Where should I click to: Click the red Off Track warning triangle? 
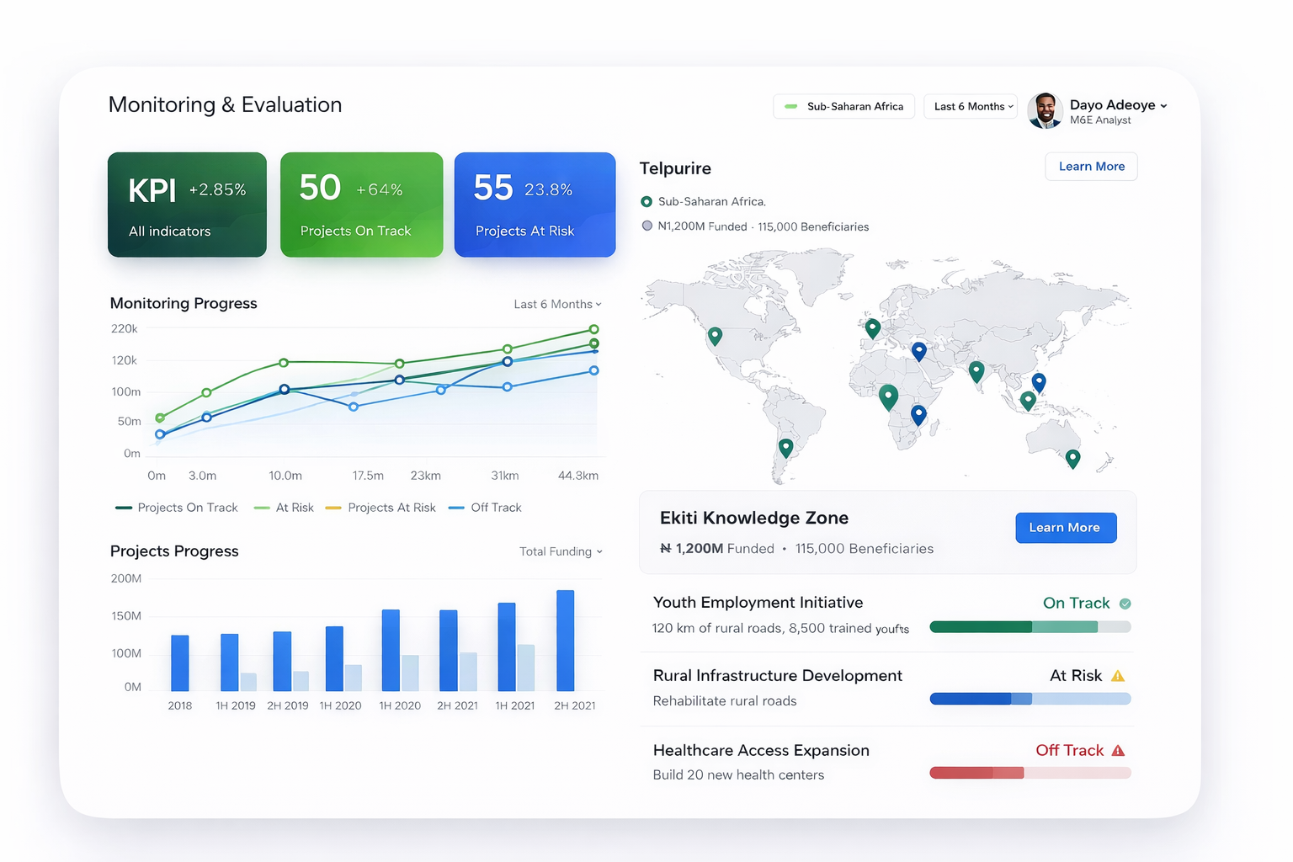[x=1118, y=750]
